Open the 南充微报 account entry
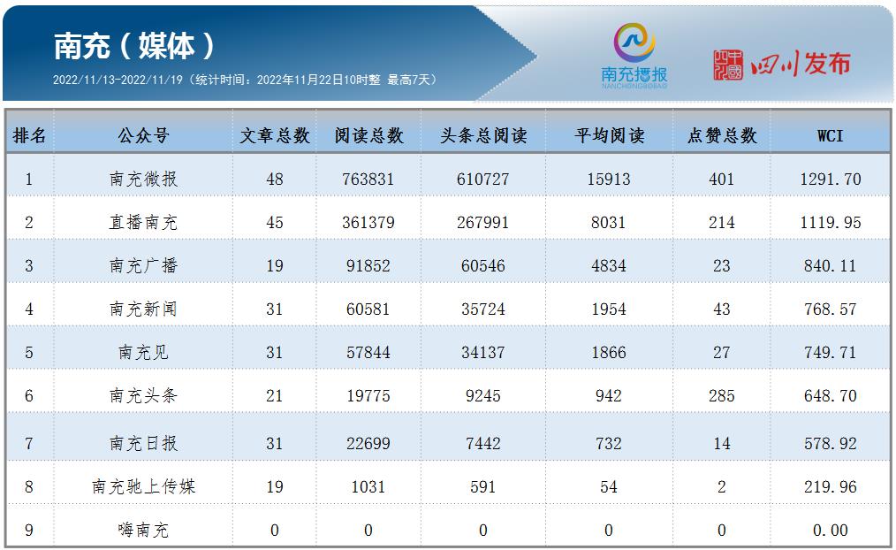This screenshot has height=550, width=896. pos(143,179)
